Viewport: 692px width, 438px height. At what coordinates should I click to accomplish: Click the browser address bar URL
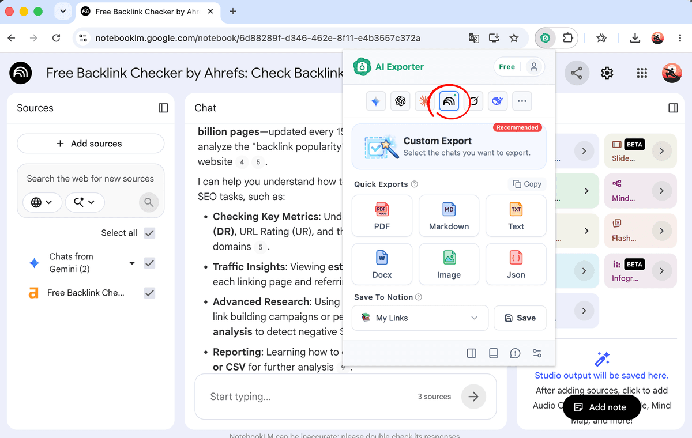(258, 38)
